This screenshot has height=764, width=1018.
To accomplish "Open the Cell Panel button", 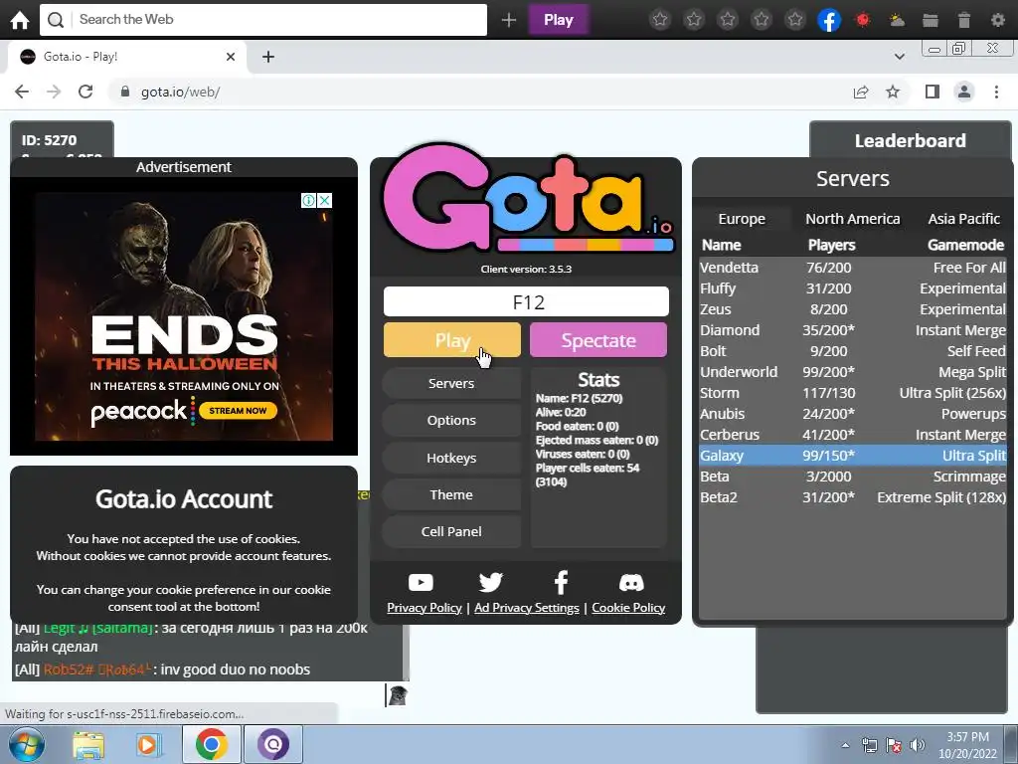I will tap(451, 531).
